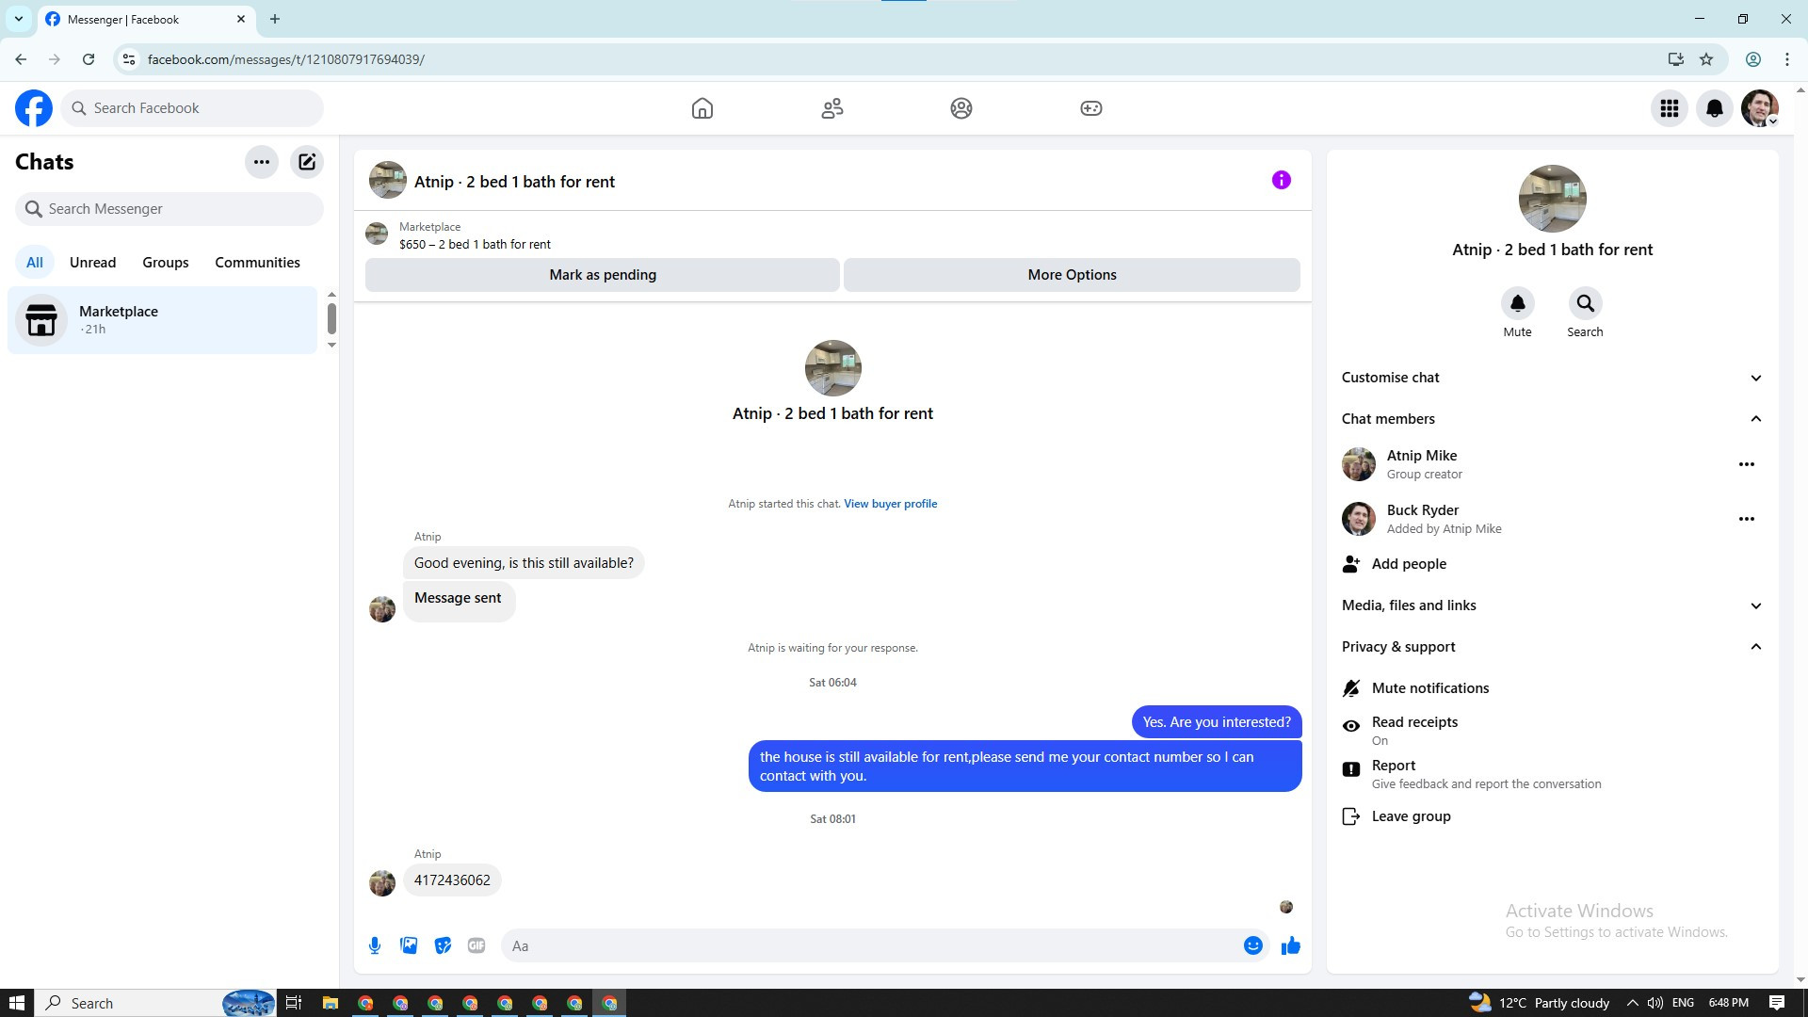Click the chat list scrollbar thumb
The image size is (1808, 1017).
point(331,318)
